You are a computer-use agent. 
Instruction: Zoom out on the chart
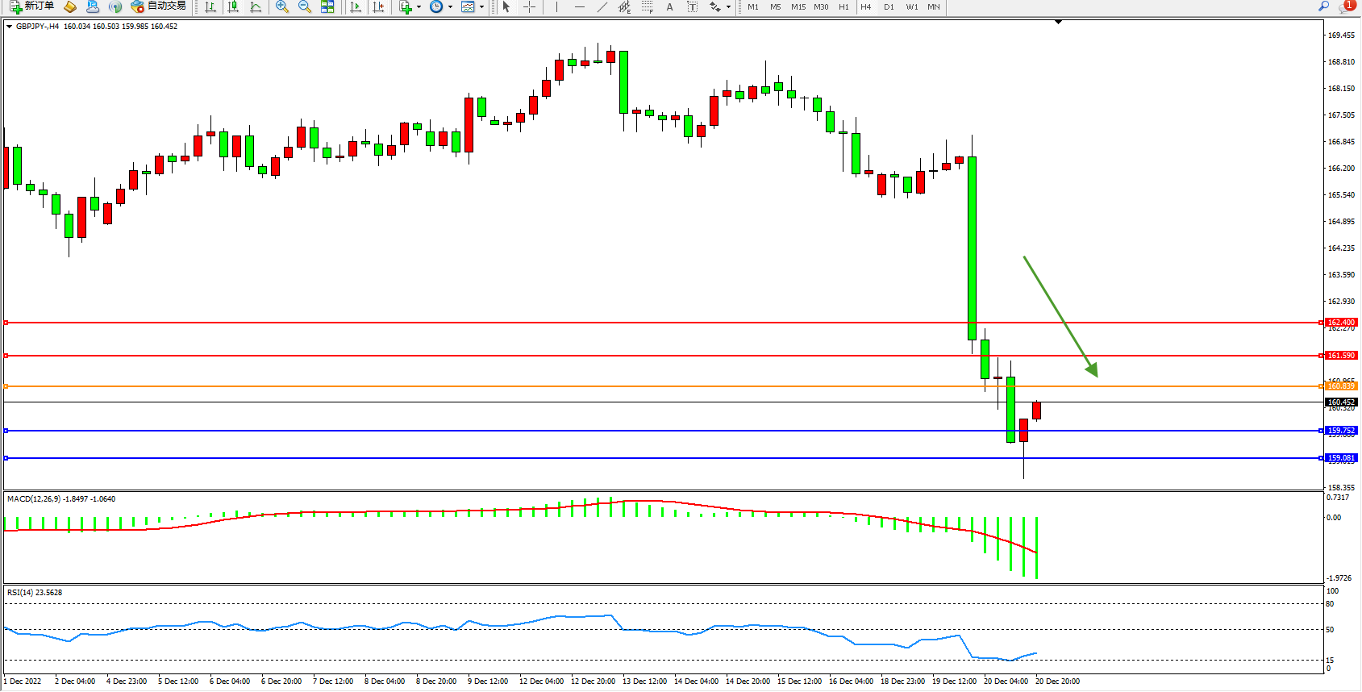tap(305, 6)
